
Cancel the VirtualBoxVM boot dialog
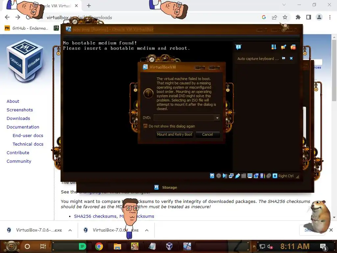207,134
